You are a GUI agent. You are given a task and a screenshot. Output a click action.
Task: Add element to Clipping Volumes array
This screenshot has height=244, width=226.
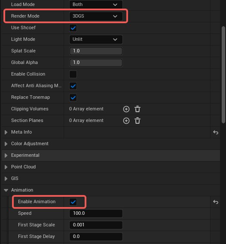point(126,109)
